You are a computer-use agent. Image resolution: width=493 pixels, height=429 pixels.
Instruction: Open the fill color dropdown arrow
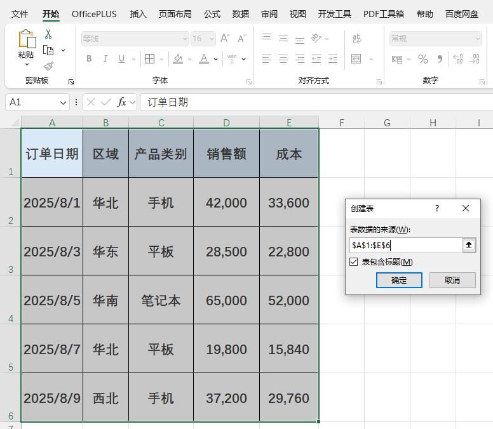[189, 59]
